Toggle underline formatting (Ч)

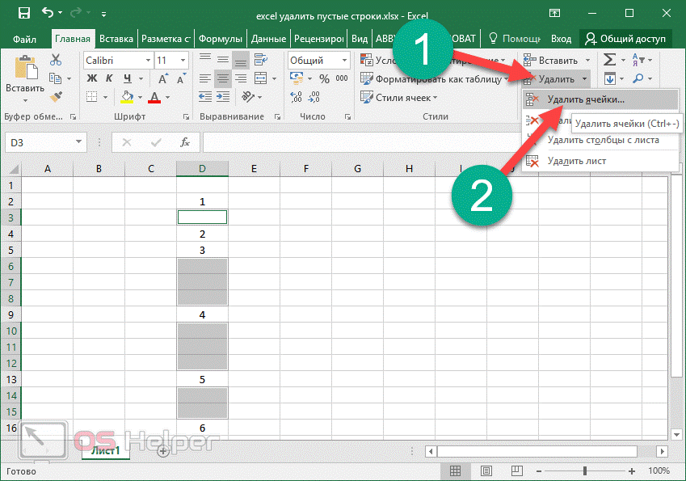126,78
